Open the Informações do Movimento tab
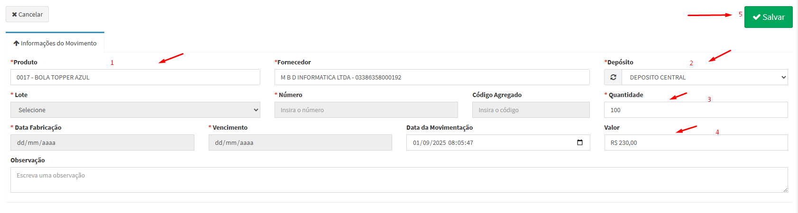798x213 pixels. tap(55, 43)
